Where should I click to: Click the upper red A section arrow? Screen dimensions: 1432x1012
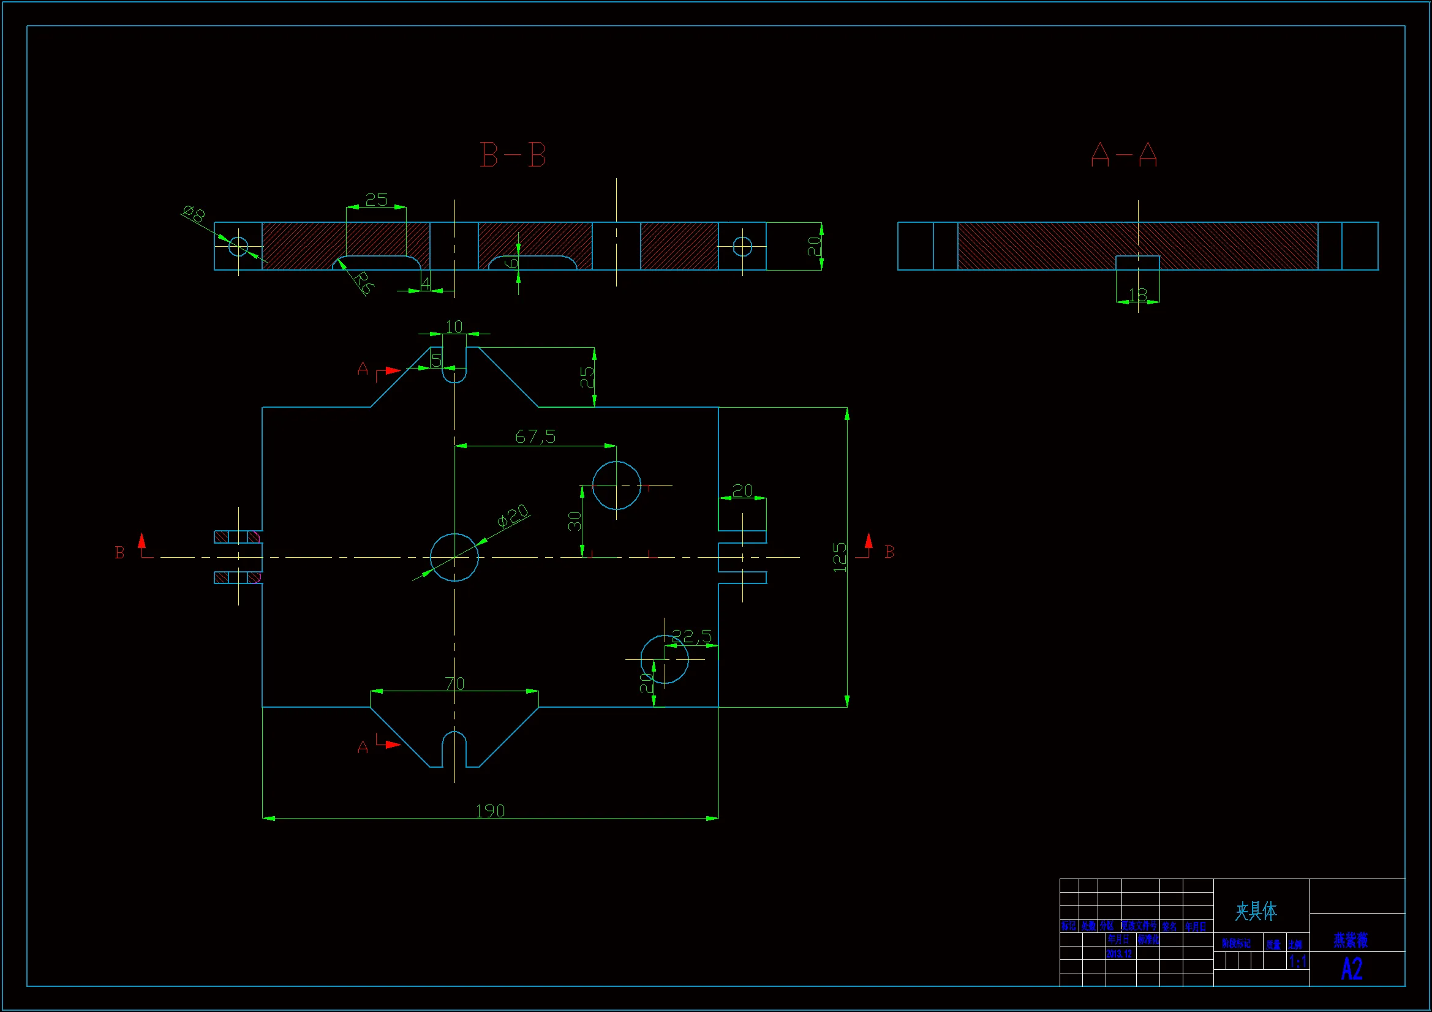[x=393, y=370]
